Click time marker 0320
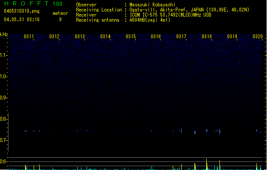267x170 pixels. [258, 37]
